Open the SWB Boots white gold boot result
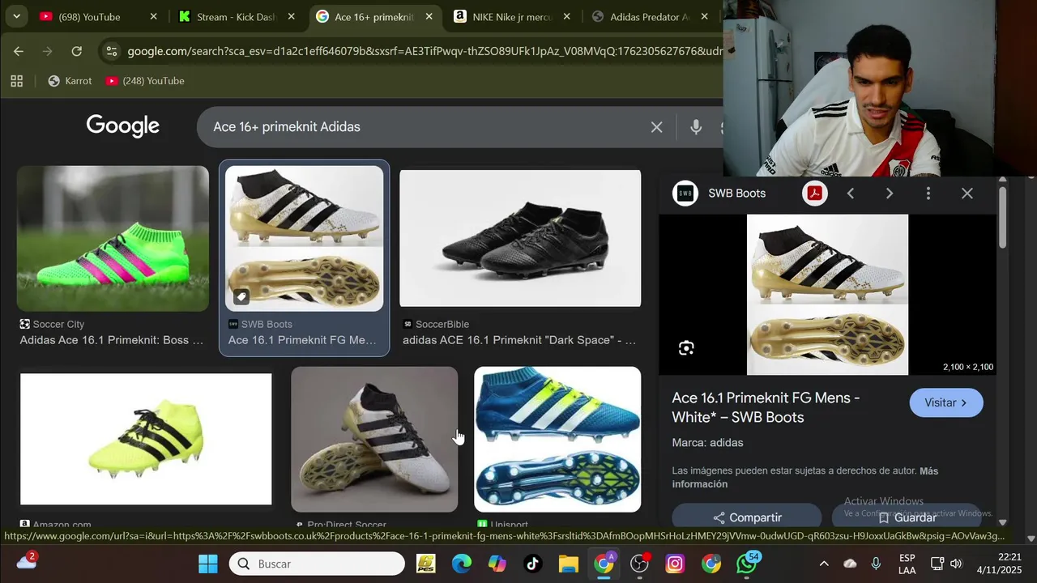 pyautogui.click(x=304, y=238)
